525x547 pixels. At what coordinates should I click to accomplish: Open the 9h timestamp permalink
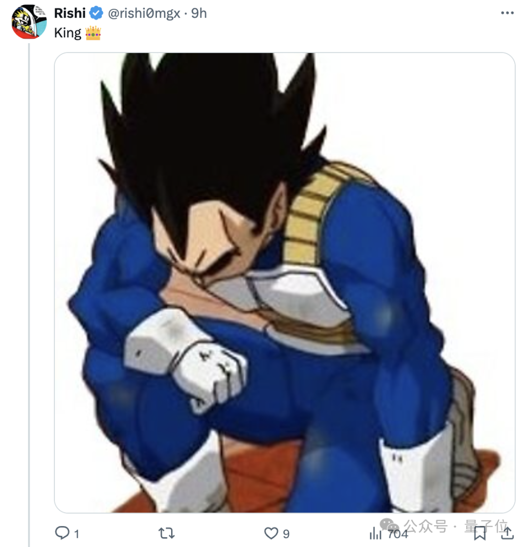point(199,13)
